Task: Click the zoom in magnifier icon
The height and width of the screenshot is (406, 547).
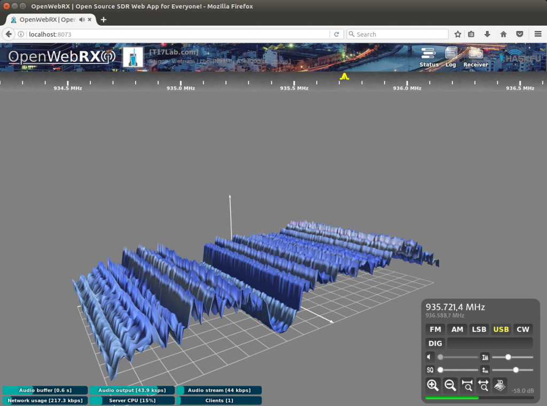Action: pos(433,385)
